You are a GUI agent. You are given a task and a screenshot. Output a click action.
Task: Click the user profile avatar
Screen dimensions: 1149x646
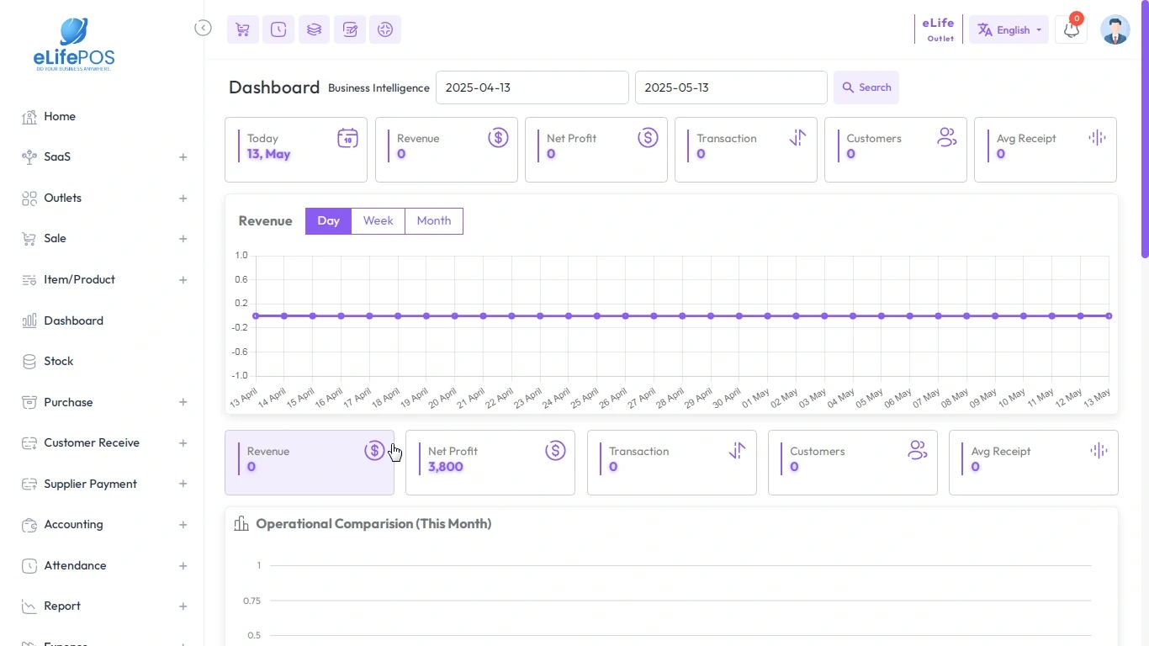pyautogui.click(x=1115, y=29)
